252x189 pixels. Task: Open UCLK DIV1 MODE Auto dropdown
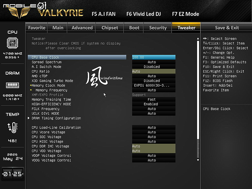[154, 113]
